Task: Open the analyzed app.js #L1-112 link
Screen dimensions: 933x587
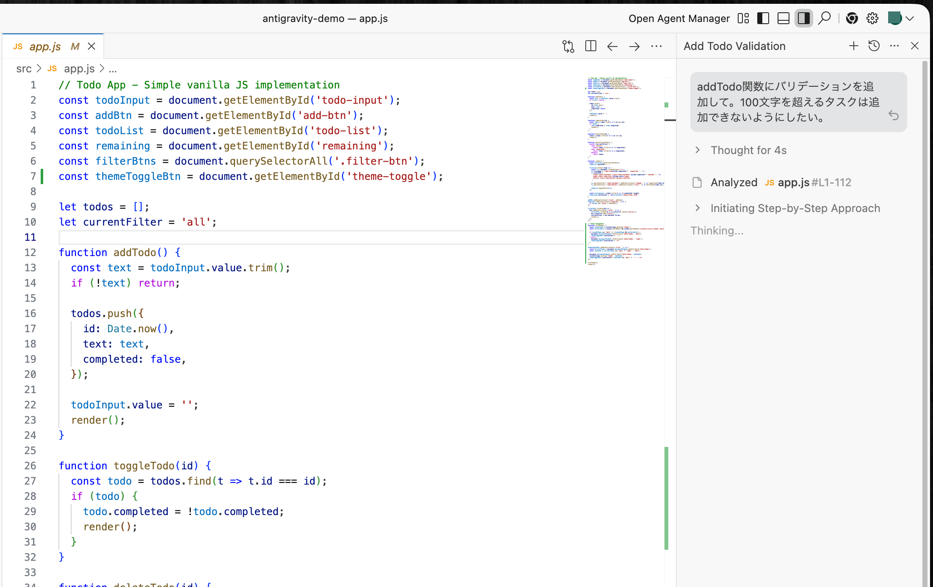Action: click(x=793, y=182)
